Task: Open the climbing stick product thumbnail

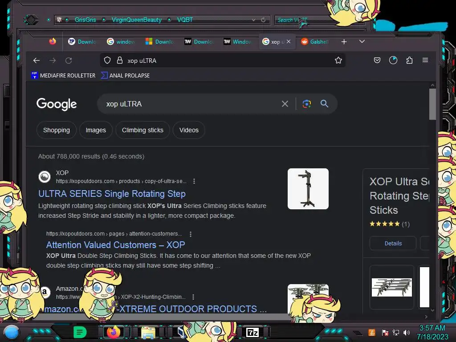Action: (x=308, y=189)
